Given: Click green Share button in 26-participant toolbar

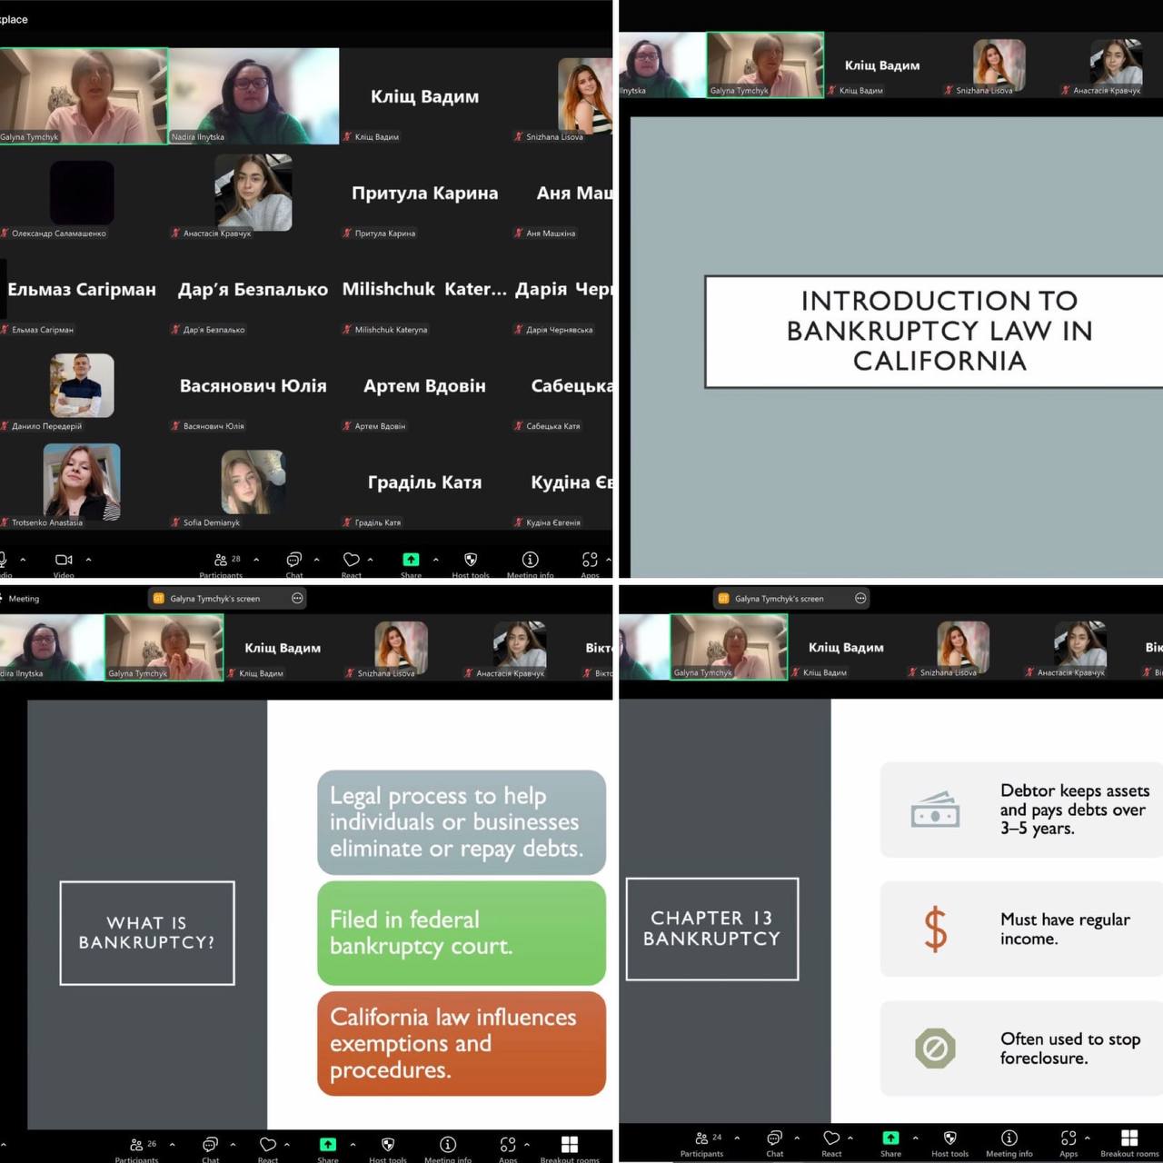Looking at the screenshot, I should pos(328,1145).
